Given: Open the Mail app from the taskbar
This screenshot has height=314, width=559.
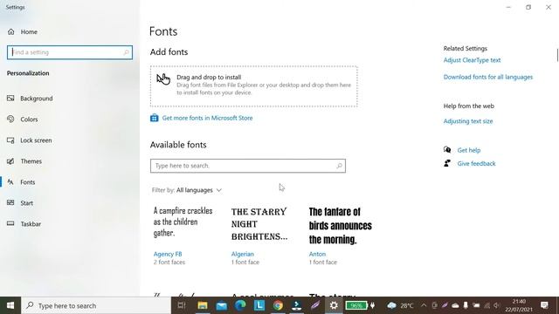Looking at the screenshot, I should (221, 305).
